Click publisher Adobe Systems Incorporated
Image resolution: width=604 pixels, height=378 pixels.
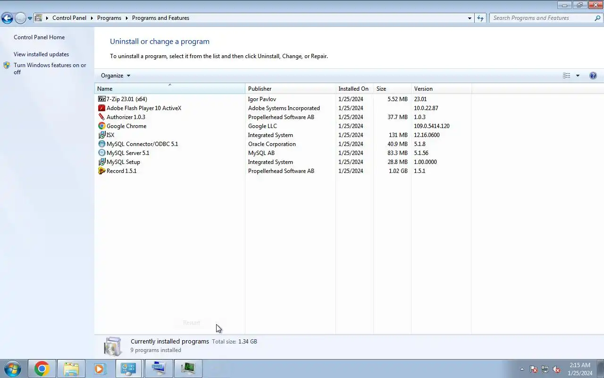click(x=284, y=108)
